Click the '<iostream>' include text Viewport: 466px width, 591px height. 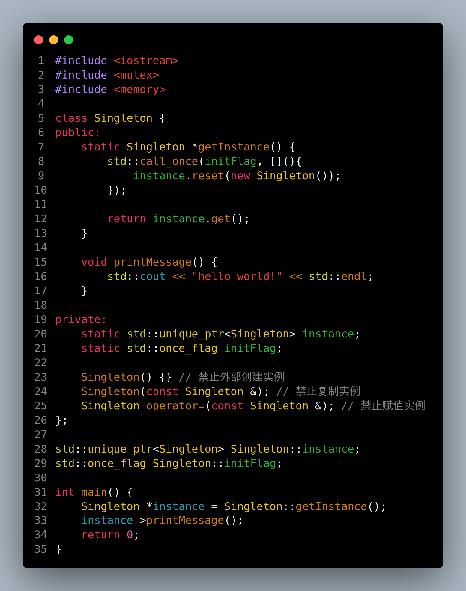point(146,61)
